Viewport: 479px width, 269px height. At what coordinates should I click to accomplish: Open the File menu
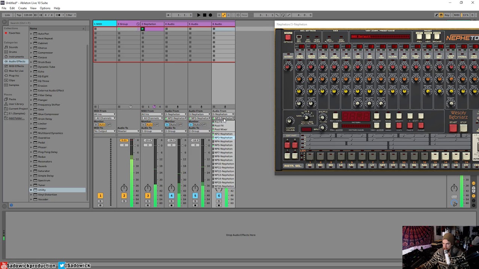point(4,8)
